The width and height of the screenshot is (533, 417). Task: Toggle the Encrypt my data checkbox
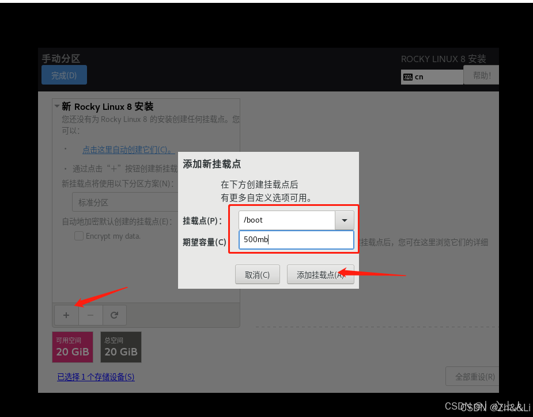(x=79, y=236)
